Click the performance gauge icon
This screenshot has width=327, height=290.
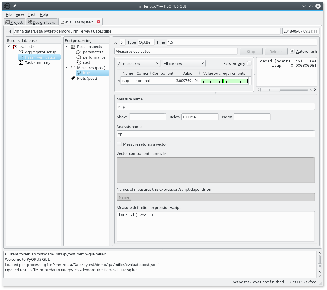[x=79, y=57]
